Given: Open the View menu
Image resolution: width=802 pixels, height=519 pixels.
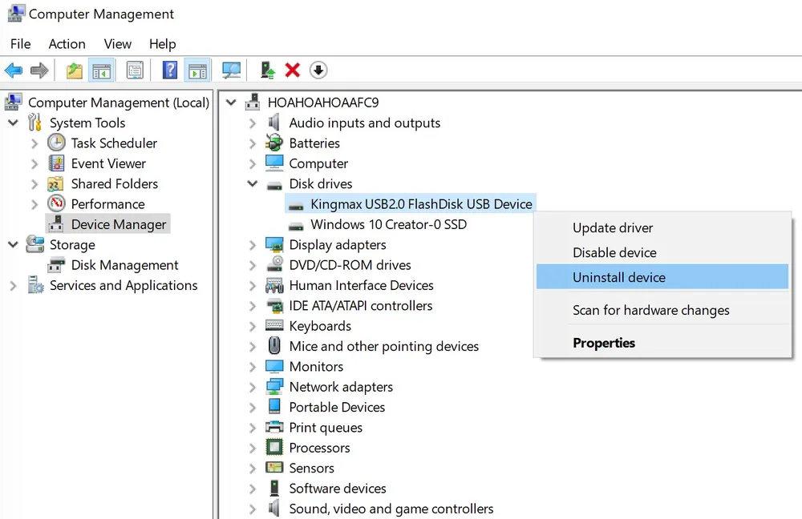Looking at the screenshot, I should click(x=118, y=44).
